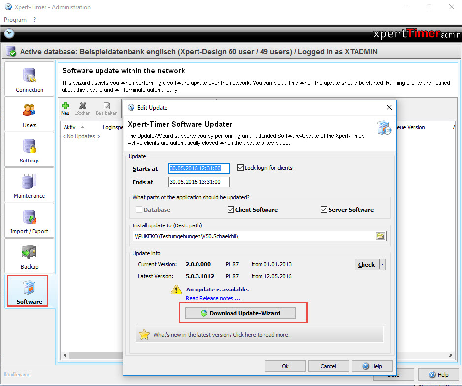Open the Import / Export section
This screenshot has height=386, width=462.
click(30, 220)
